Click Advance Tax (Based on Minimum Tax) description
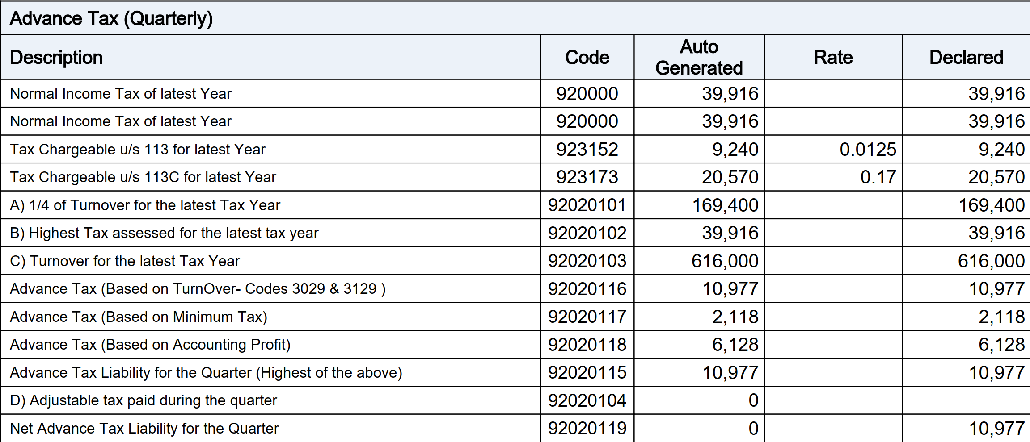Image resolution: width=1030 pixels, height=442 pixels. pos(139,317)
